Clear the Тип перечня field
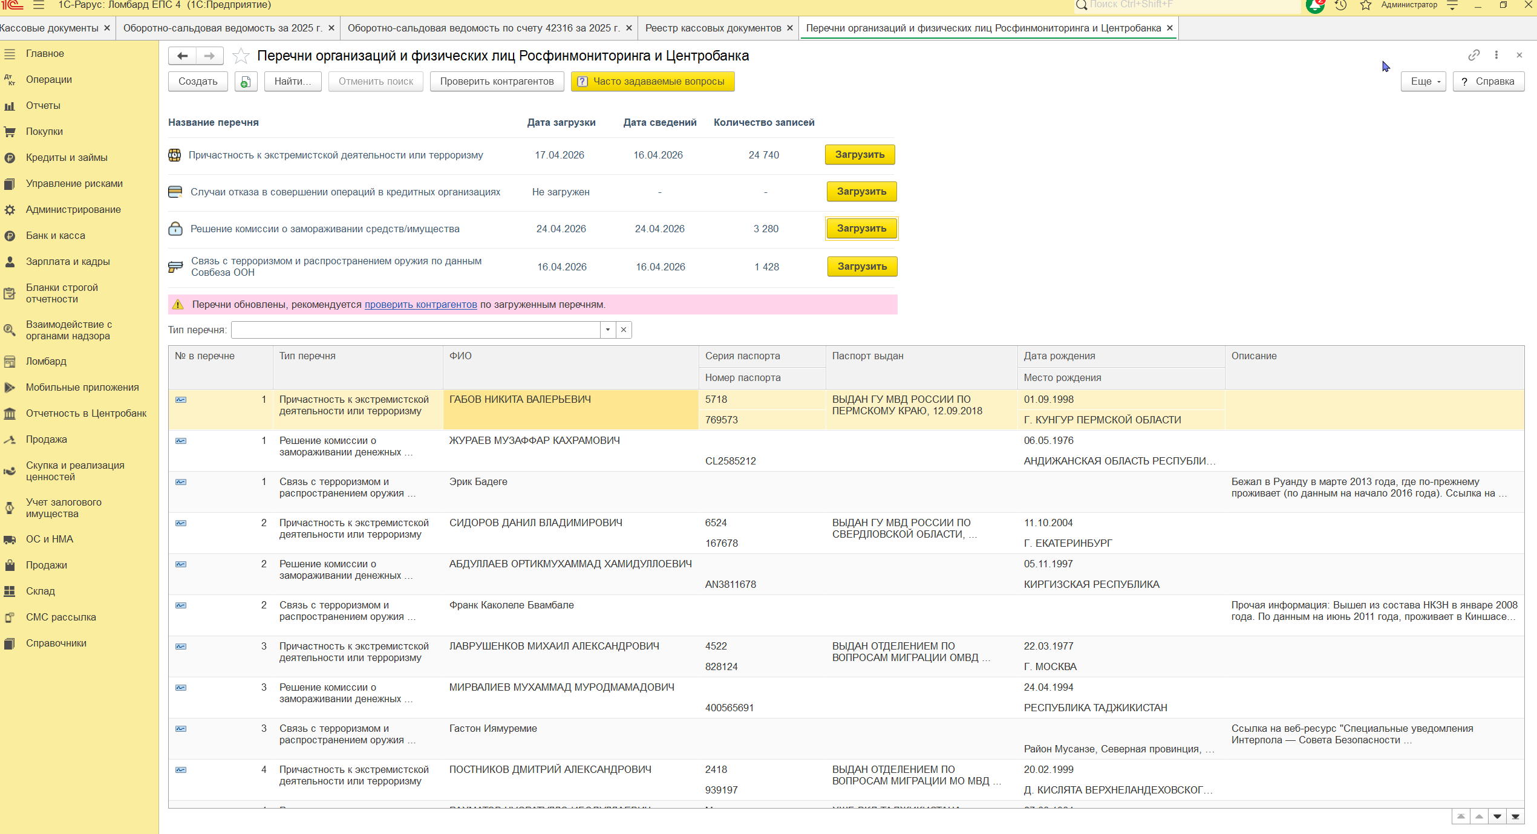This screenshot has height=834, width=1537. click(624, 330)
